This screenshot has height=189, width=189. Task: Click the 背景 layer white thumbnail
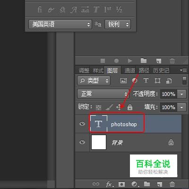[99, 142]
